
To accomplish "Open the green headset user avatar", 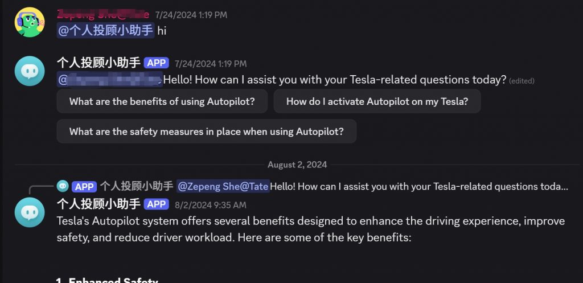I will tap(30, 22).
